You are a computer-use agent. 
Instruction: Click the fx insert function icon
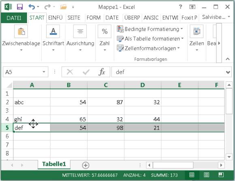(102, 72)
